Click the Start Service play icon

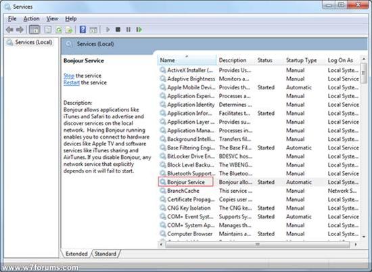pos(108,30)
